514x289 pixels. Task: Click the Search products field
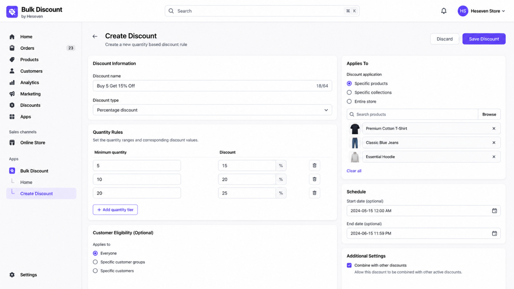click(412, 114)
